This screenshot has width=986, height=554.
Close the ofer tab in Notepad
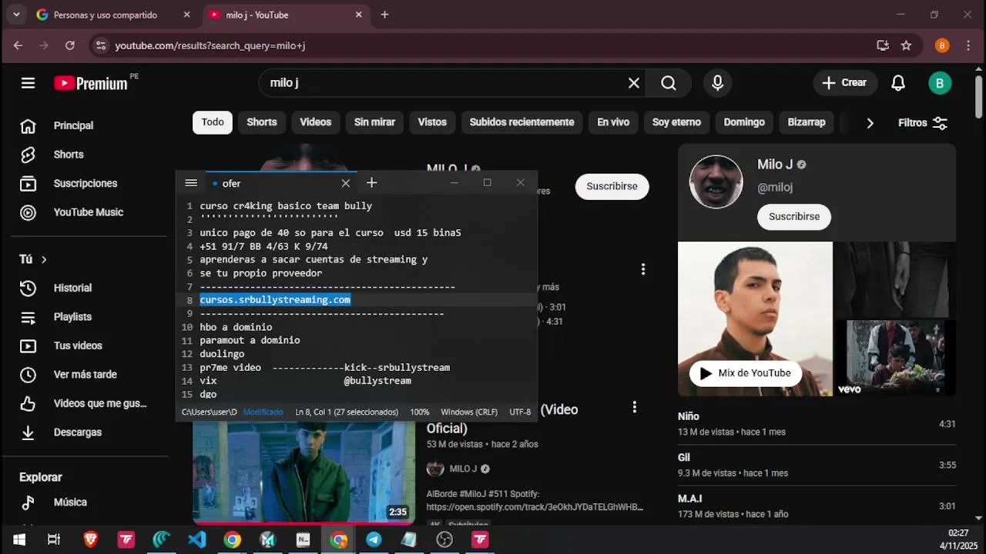[x=346, y=183]
